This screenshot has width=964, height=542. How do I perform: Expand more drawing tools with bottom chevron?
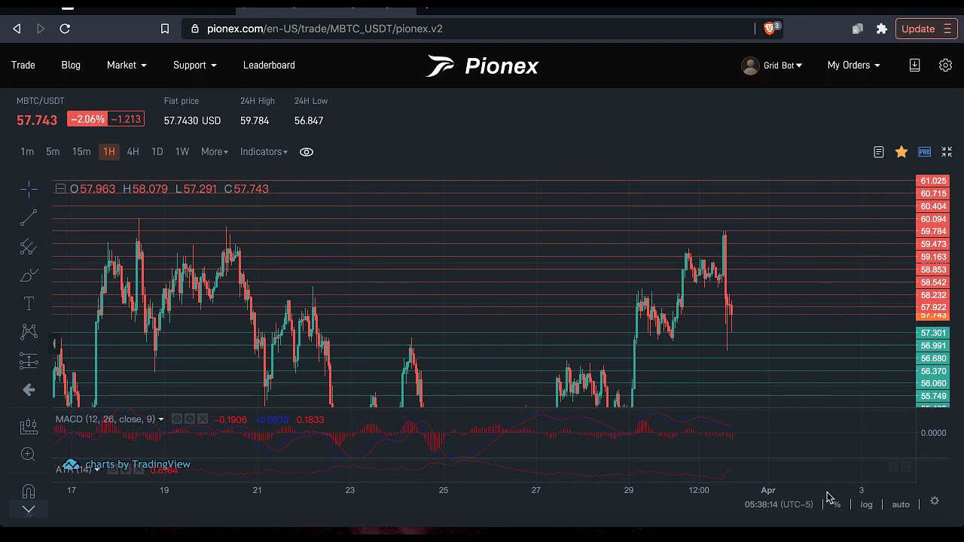pyautogui.click(x=29, y=510)
